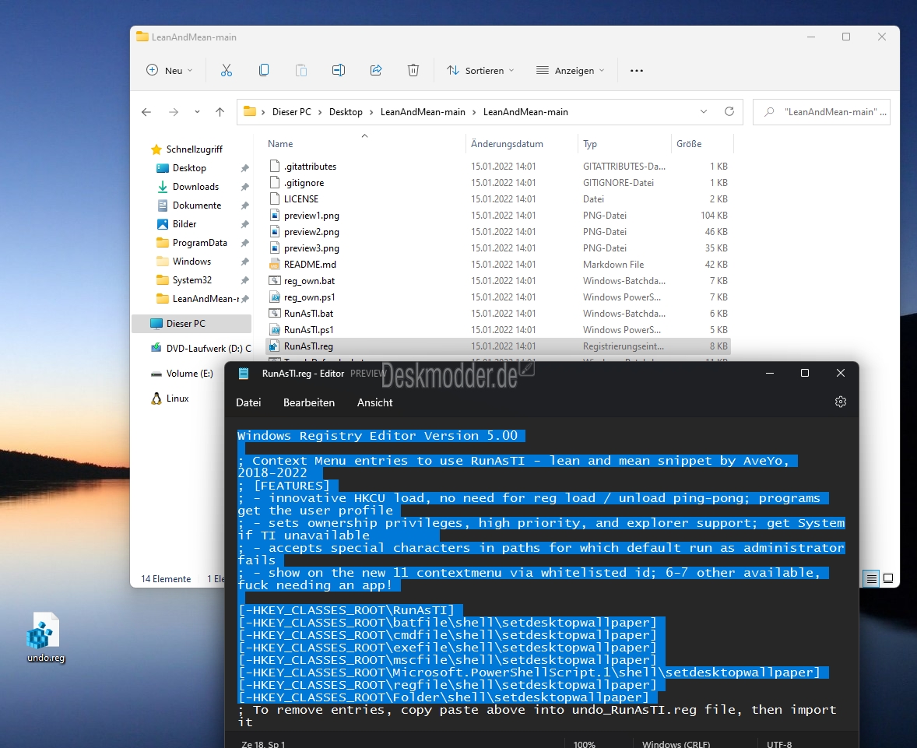Click the first LeanAndMean-main breadcrumb segment
This screenshot has height=748, width=917.
pos(423,112)
